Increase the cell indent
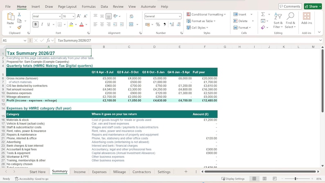Viewport: 325px width, 183px height. 122,25
